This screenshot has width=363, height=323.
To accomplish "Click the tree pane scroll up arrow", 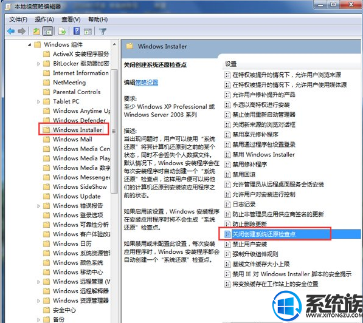I will click(x=114, y=44).
